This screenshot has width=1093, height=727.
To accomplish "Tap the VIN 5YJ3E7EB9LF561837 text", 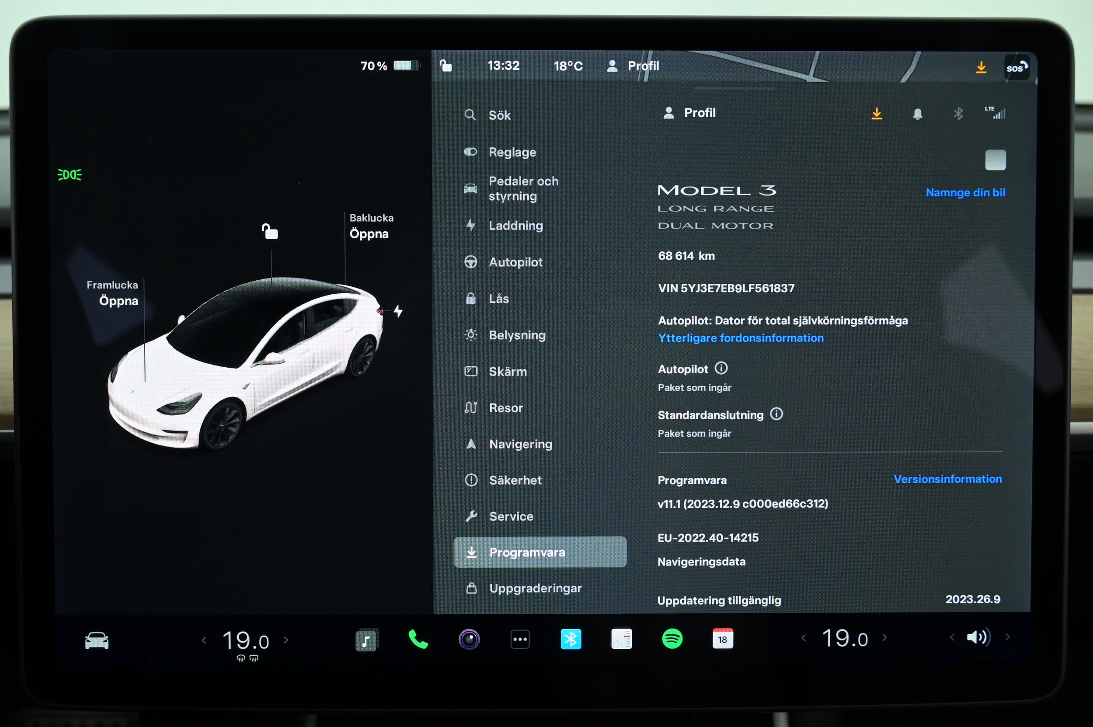I will pos(726,289).
